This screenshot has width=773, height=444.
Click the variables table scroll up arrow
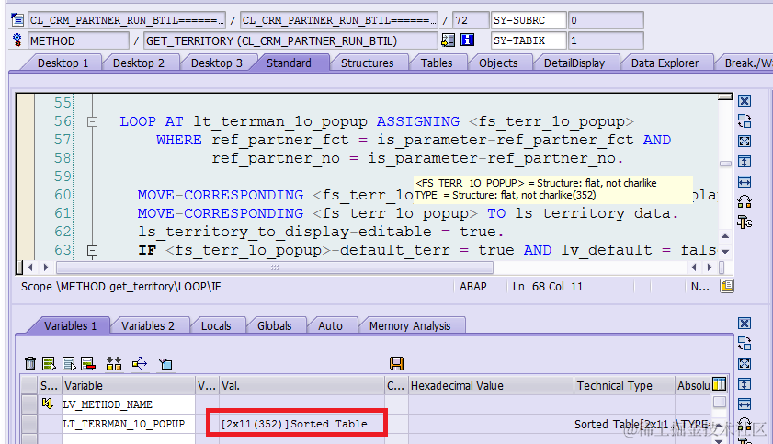coord(720,425)
